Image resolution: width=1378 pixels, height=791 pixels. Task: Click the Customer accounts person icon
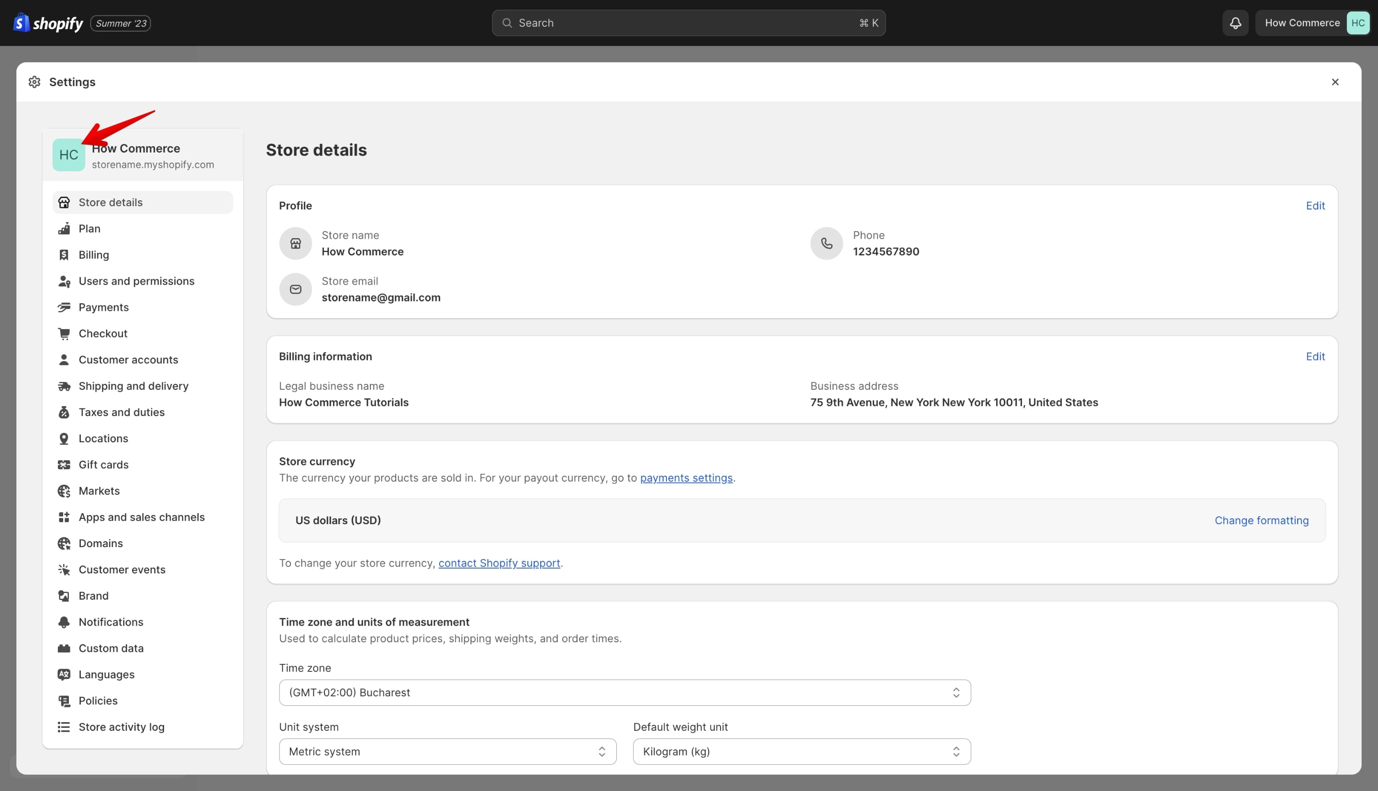pyautogui.click(x=64, y=360)
